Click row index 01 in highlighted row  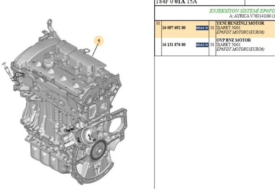tap(158, 24)
